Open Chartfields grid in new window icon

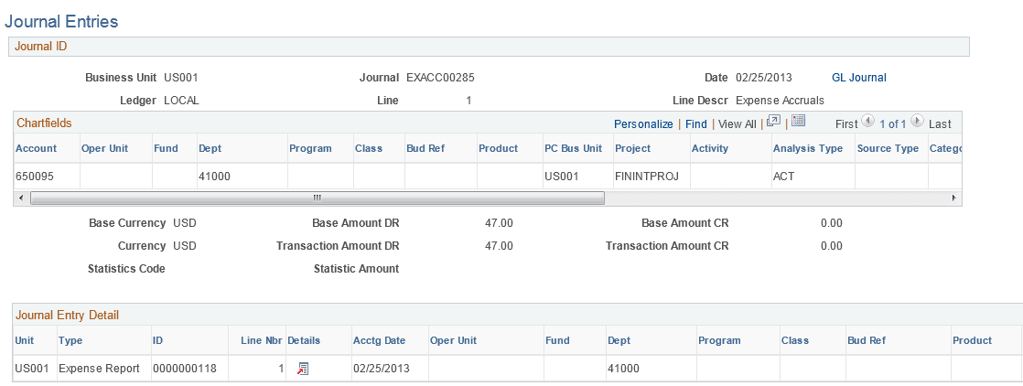tap(773, 121)
